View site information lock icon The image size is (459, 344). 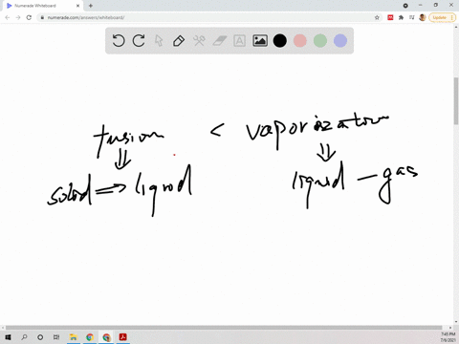pyautogui.click(x=42, y=17)
